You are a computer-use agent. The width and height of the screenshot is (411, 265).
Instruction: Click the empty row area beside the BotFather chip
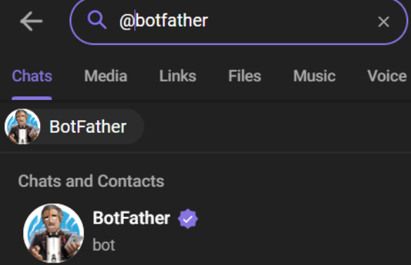point(277,127)
